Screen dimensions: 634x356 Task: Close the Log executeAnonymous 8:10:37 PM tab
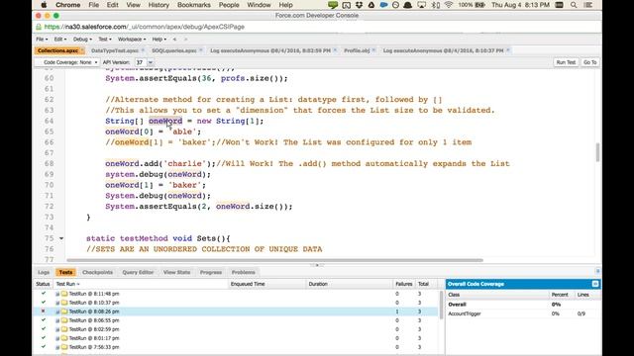[x=508, y=50]
